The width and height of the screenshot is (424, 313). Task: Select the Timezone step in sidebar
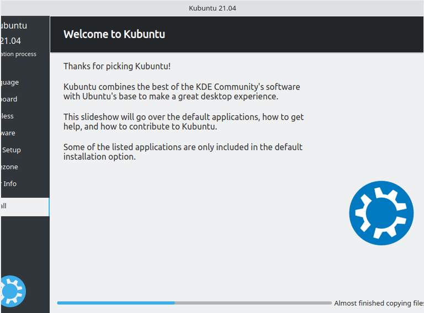click(9, 167)
